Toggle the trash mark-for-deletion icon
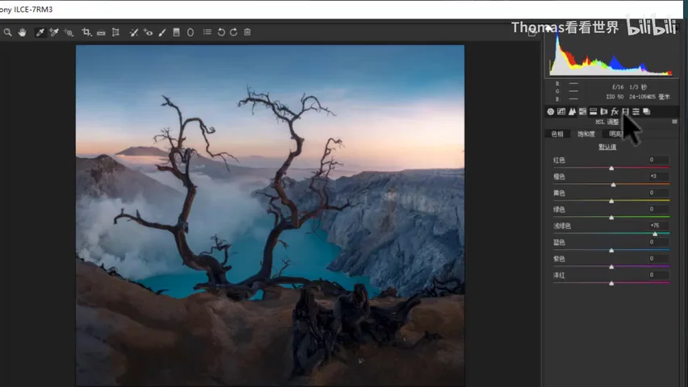Viewport: 688px width, 387px height. (247, 32)
